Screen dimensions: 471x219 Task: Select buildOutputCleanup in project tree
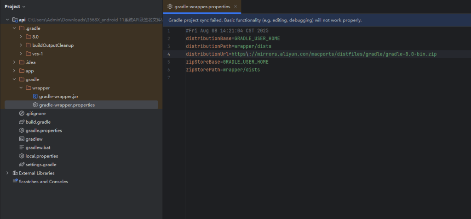click(x=53, y=45)
